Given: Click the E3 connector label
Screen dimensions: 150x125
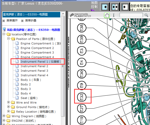Looking at the screenshot, I should (82, 51).
